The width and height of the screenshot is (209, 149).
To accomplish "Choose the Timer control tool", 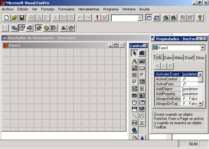I will click(134, 102).
